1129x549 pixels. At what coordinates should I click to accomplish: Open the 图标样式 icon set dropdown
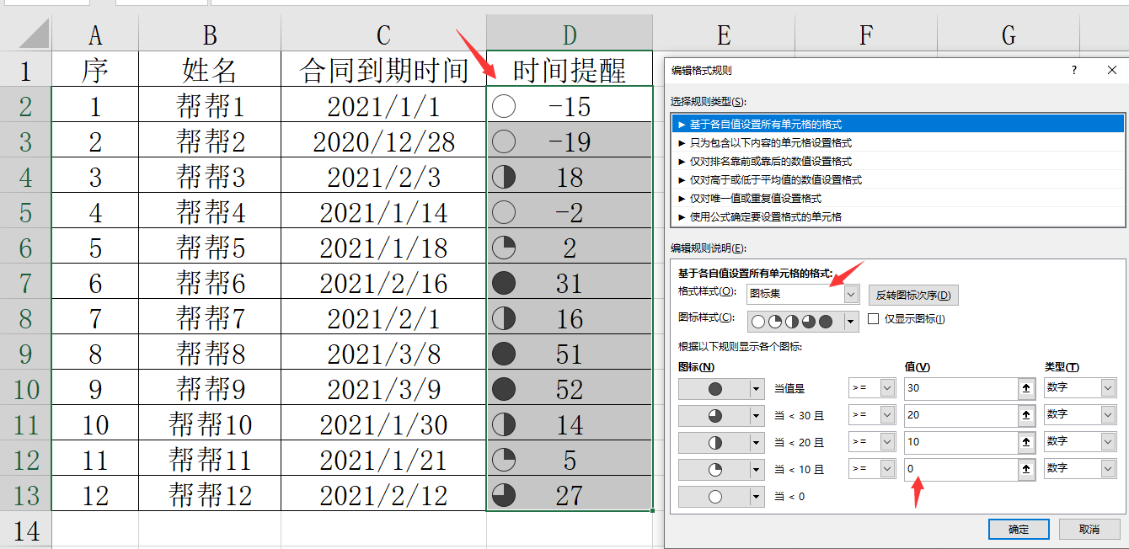click(851, 321)
